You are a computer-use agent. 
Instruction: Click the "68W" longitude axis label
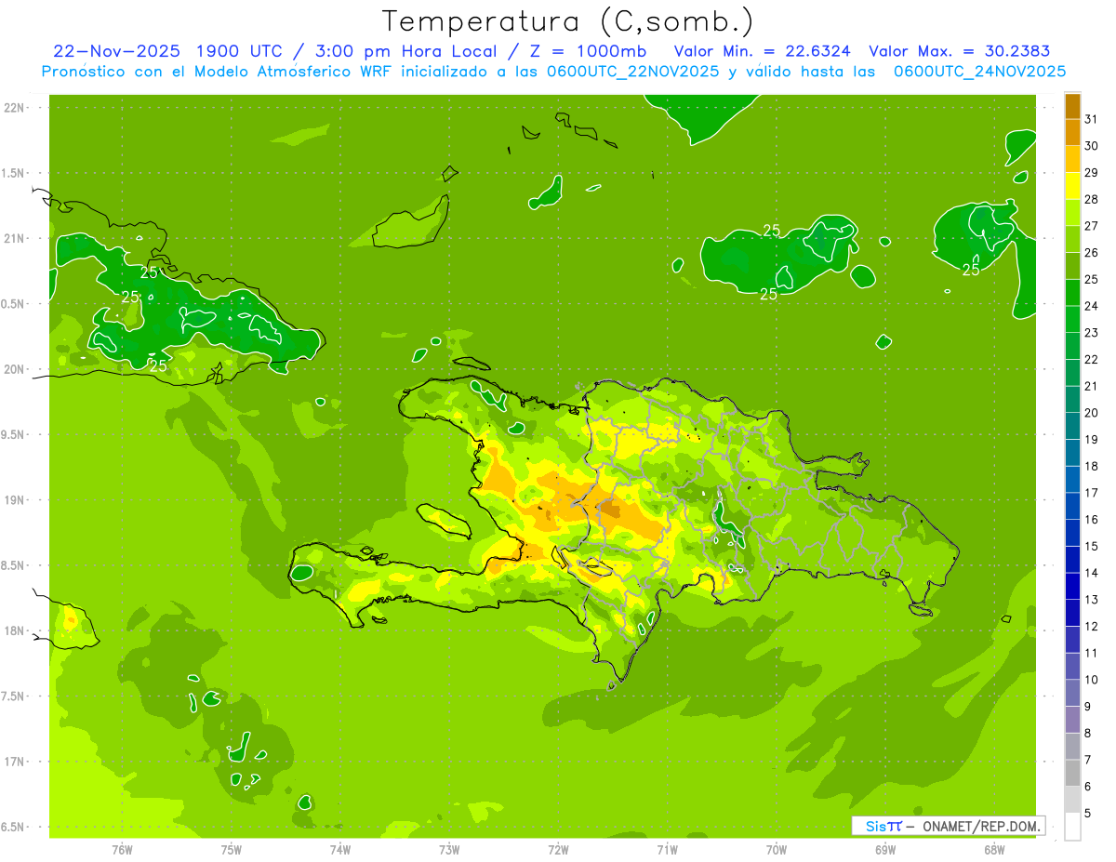[x=994, y=850]
